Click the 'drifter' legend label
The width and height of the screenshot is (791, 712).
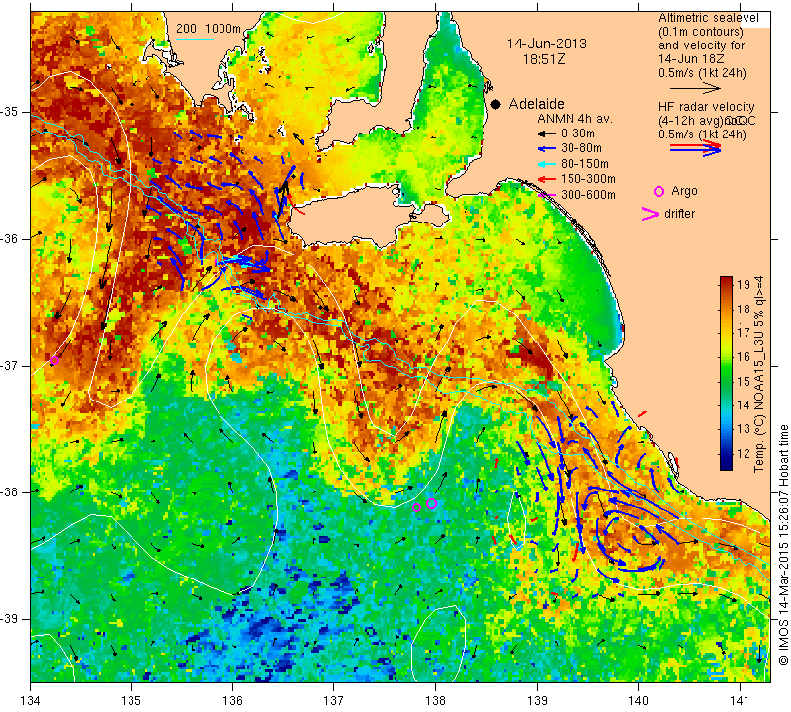(x=679, y=214)
